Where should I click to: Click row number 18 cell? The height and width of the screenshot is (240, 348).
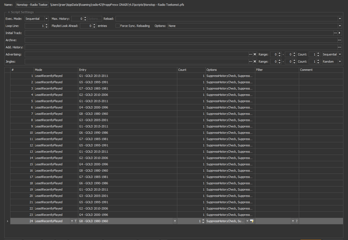(x=22, y=183)
